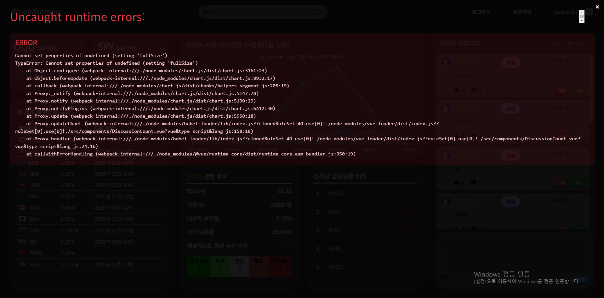This screenshot has width=604, height=298.
Task: Click the small white scrollbar in header
Action: pyautogui.click(x=582, y=16)
